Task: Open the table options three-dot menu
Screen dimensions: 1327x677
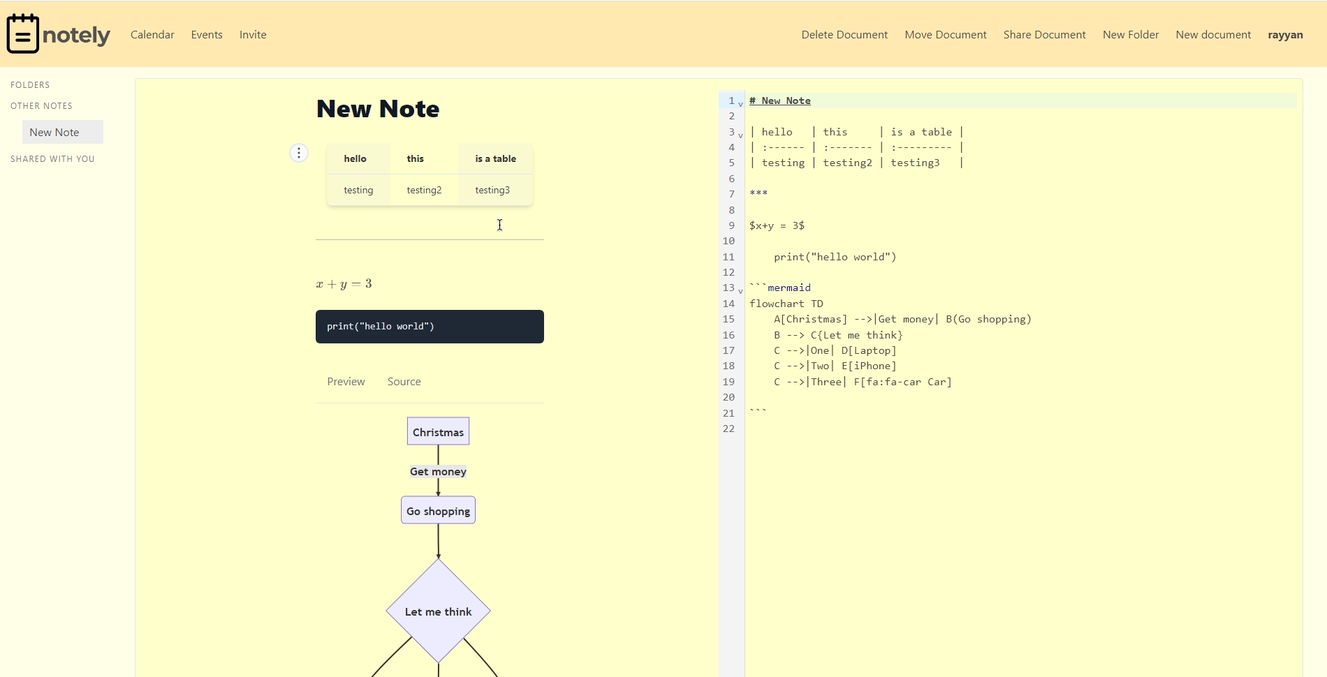Action: (299, 153)
